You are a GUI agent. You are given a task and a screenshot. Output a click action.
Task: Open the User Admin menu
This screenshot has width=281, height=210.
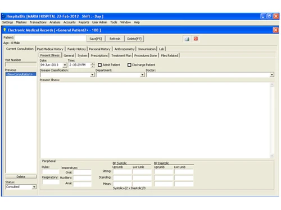(x=99, y=22)
